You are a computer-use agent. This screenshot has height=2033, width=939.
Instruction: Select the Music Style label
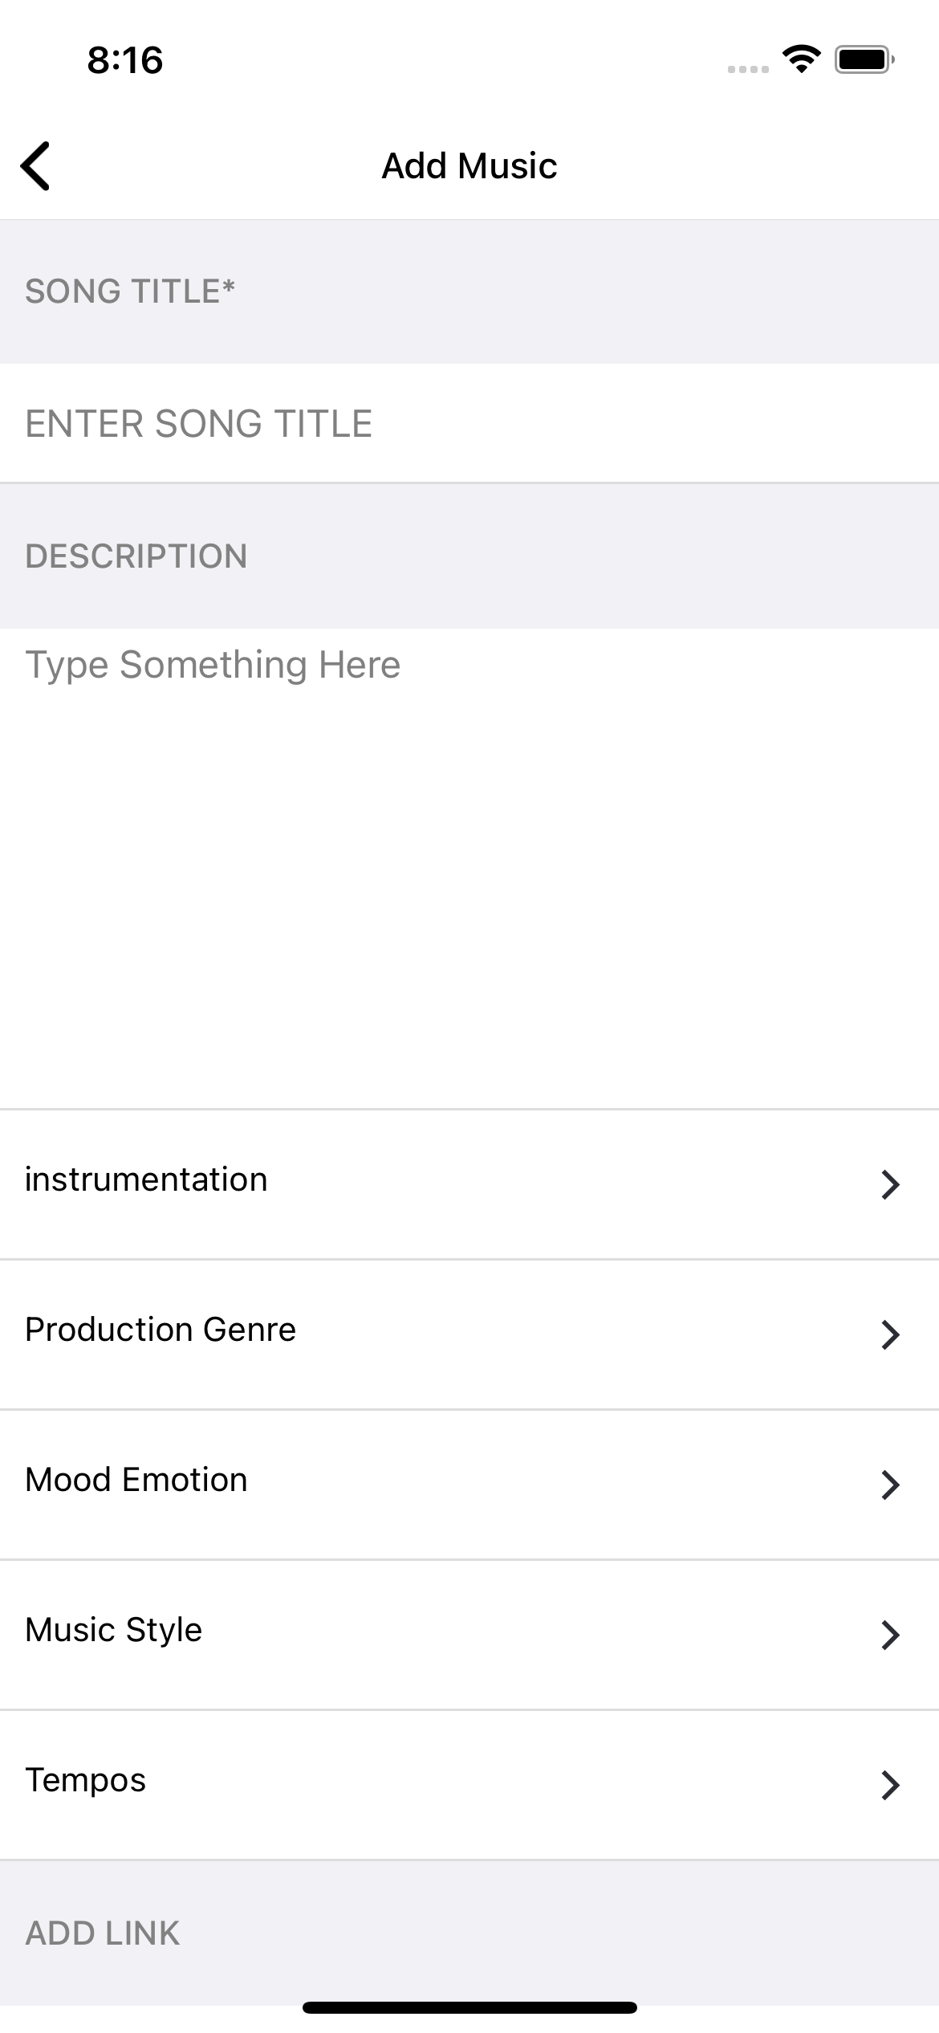(x=114, y=1630)
